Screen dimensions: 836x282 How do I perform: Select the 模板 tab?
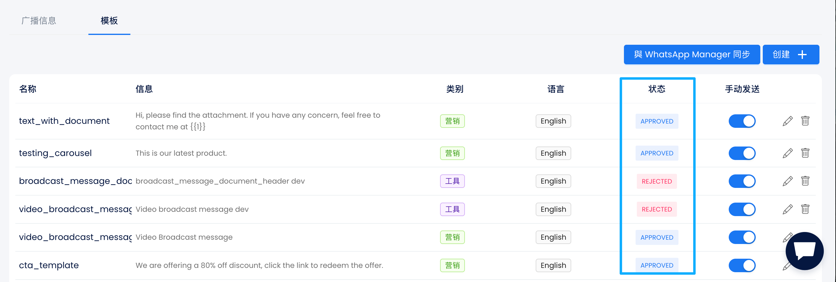pos(109,21)
